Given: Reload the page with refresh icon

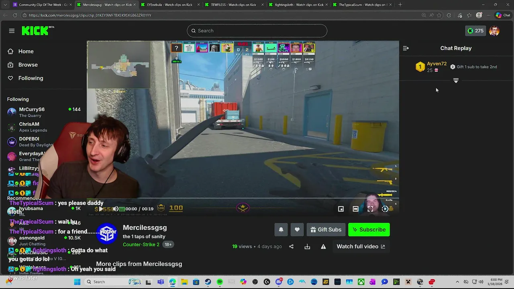Looking at the screenshot, I should pos(15,15).
